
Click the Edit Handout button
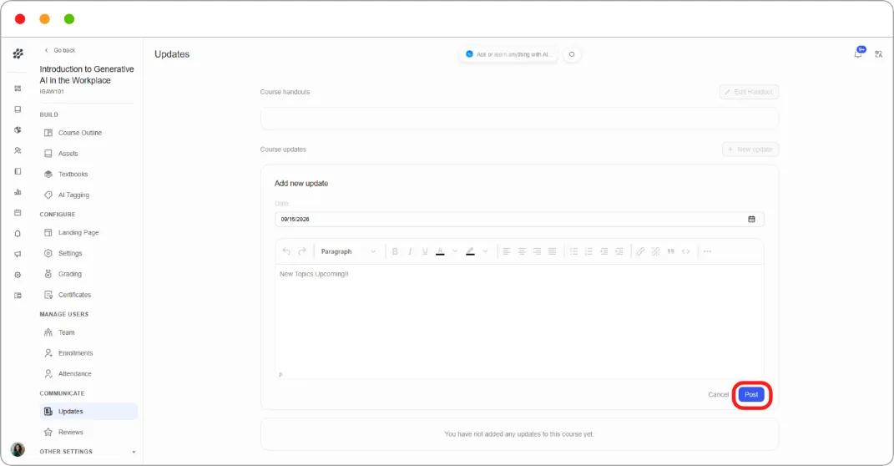coord(750,92)
